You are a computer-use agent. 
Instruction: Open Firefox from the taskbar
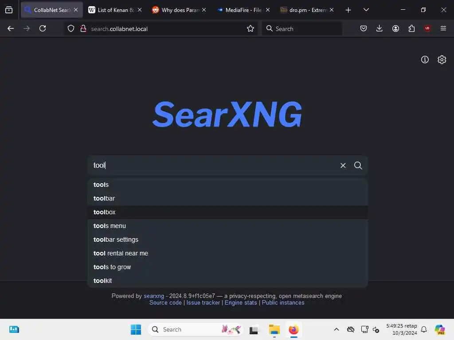coord(294,329)
